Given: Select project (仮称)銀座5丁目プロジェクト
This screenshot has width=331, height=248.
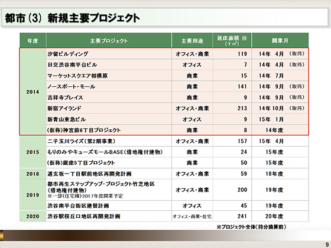Looking at the screenshot, I should click(81, 163).
